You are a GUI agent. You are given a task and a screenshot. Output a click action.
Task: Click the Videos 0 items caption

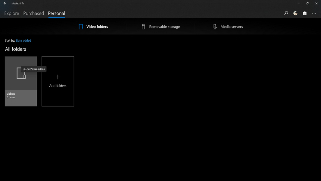click(x=11, y=96)
